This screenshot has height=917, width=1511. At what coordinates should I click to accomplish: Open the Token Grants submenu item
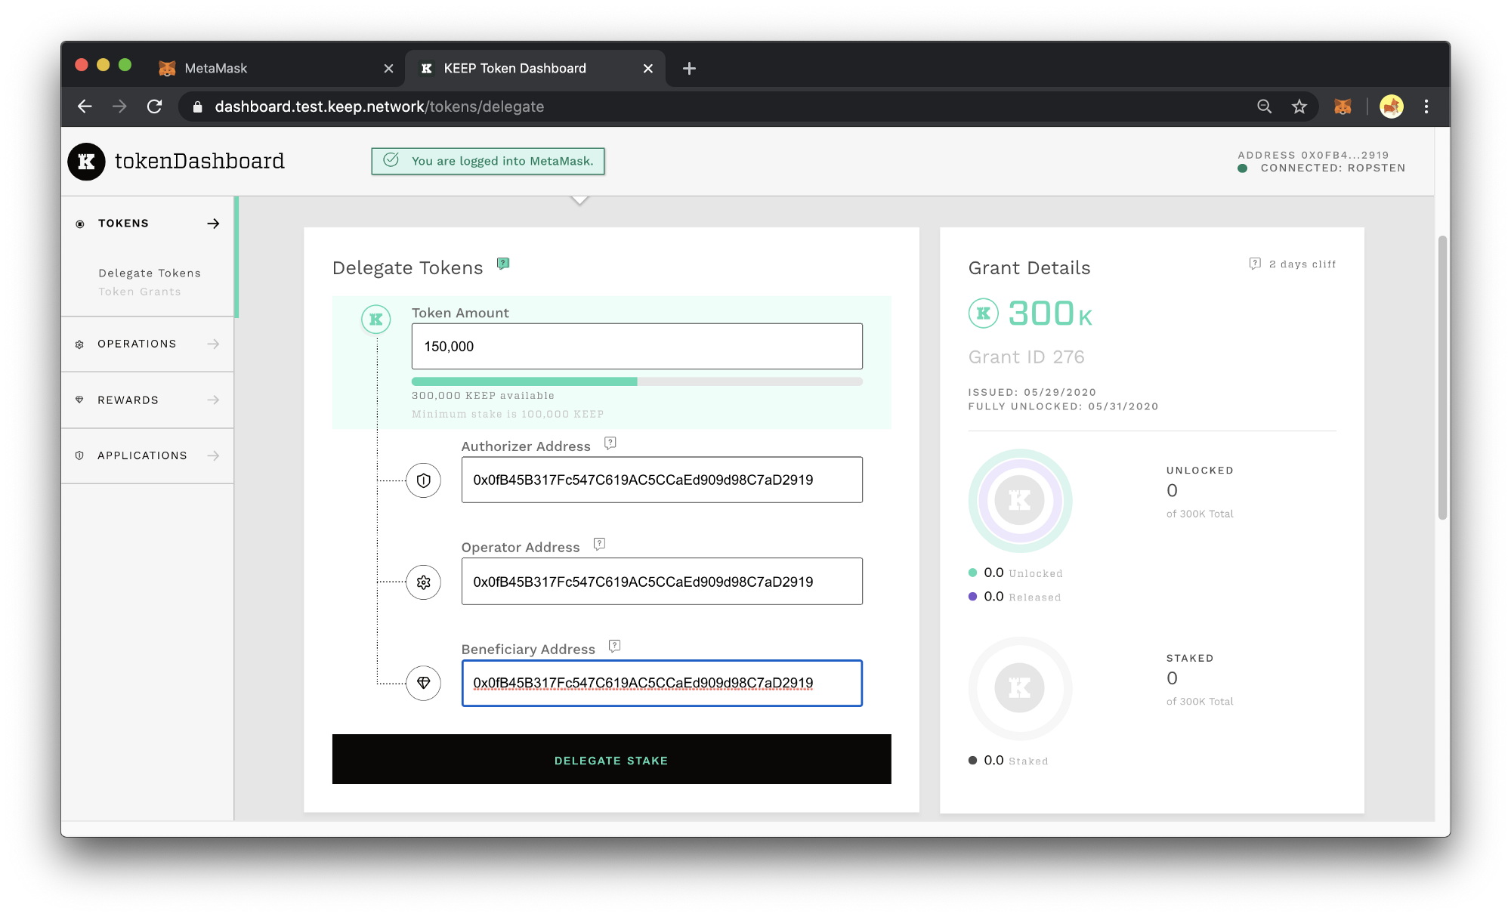(140, 292)
